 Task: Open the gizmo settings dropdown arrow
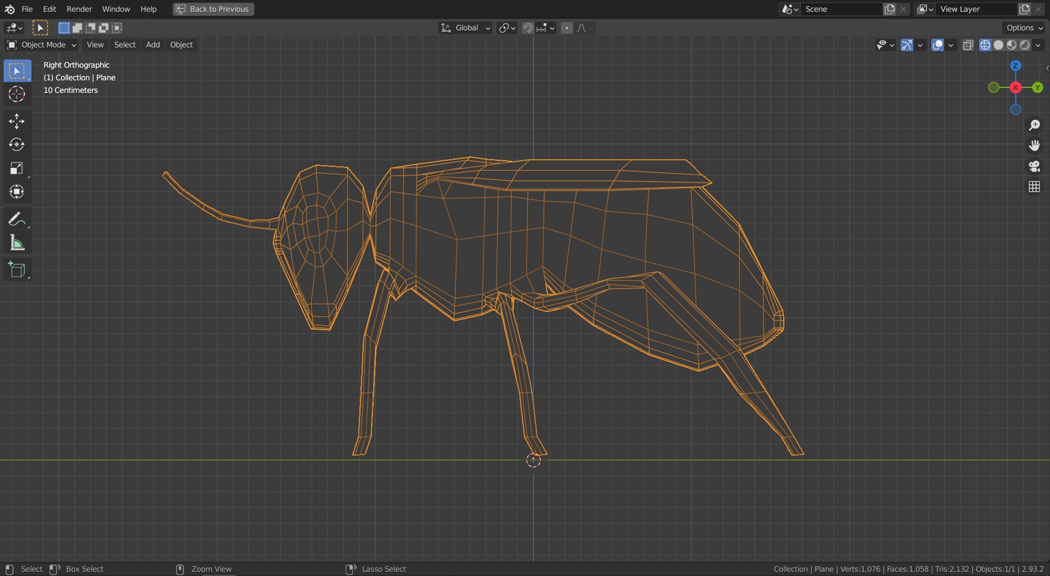920,45
